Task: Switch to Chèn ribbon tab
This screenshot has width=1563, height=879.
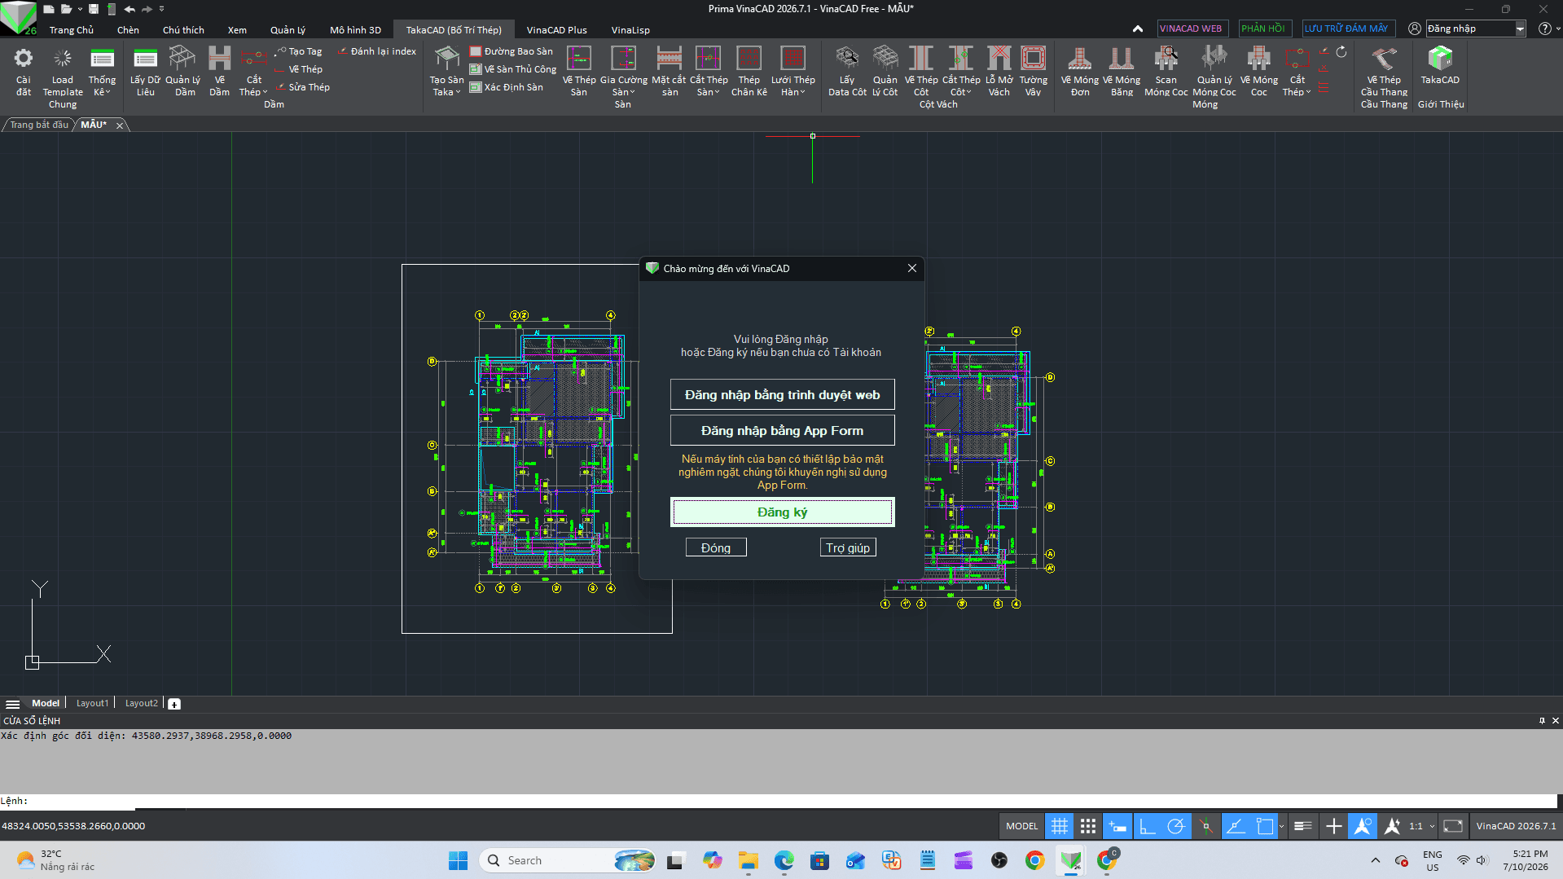Action: (x=128, y=30)
